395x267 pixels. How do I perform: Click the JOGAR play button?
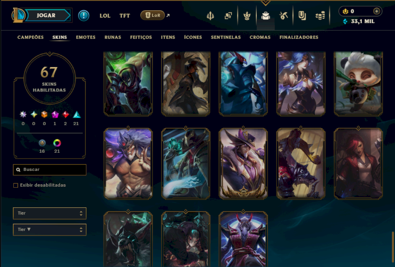(x=46, y=15)
